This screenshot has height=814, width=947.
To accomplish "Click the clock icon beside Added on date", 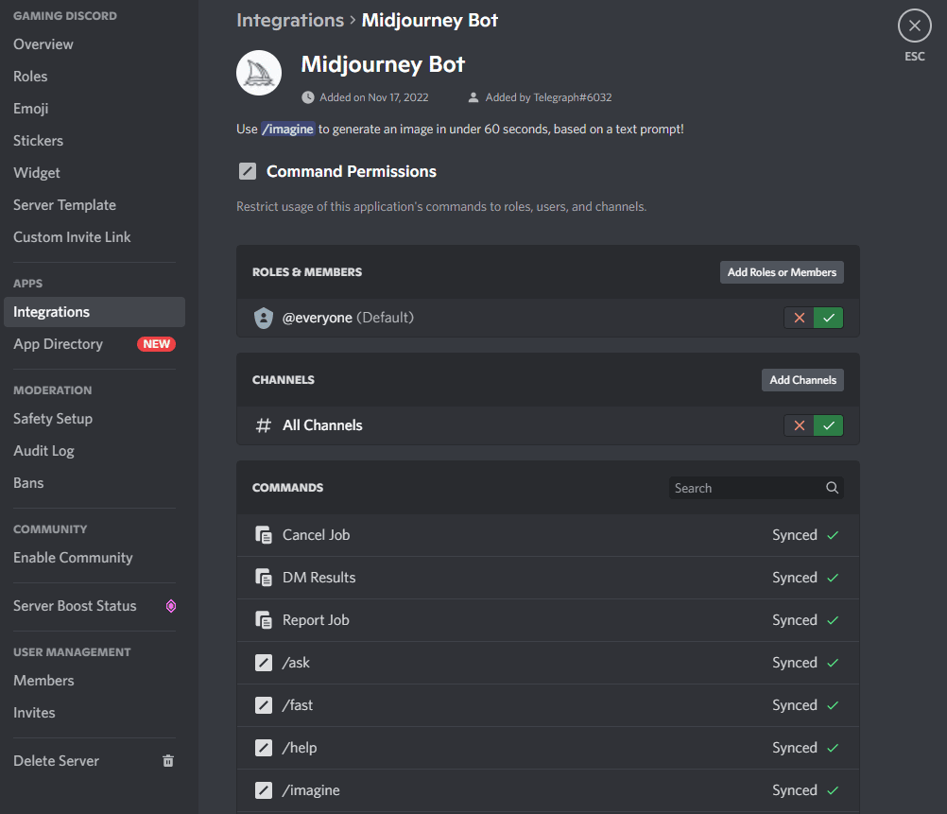I will pyautogui.click(x=308, y=97).
